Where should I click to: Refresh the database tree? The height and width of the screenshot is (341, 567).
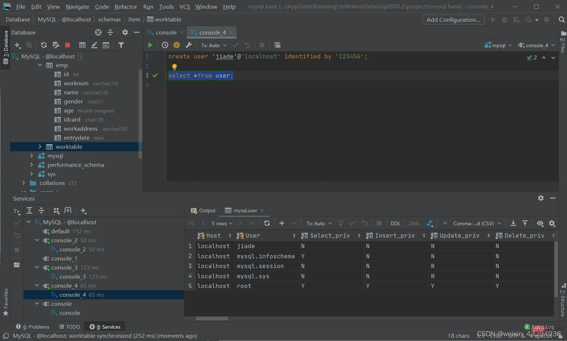(44, 45)
